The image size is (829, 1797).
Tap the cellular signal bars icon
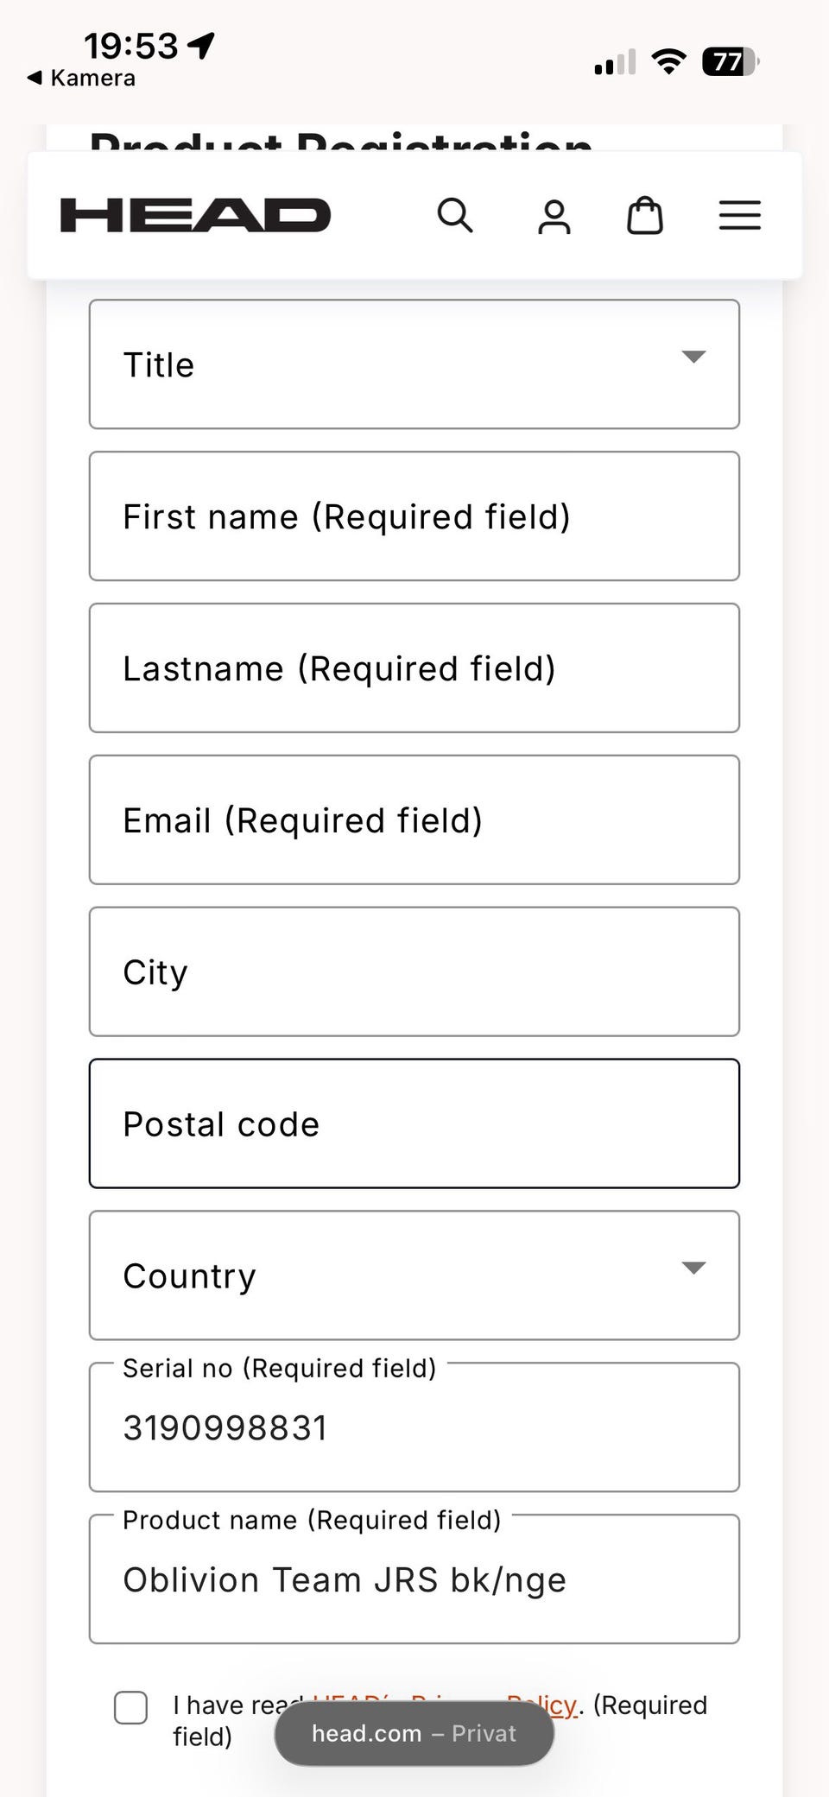[615, 63]
